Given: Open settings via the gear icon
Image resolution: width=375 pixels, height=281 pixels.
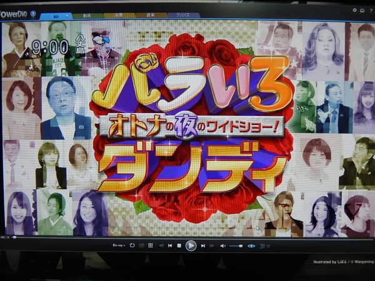Looking at the screenshot, I should [354, 10].
